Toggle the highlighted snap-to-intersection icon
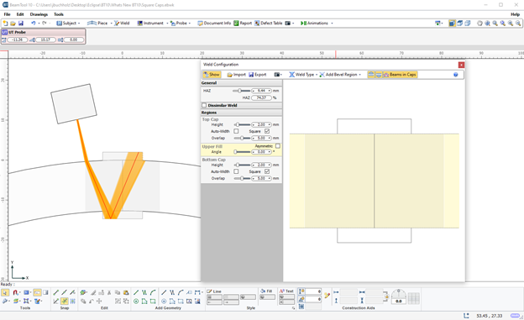This screenshot has height=320, width=524. [x=65, y=302]
